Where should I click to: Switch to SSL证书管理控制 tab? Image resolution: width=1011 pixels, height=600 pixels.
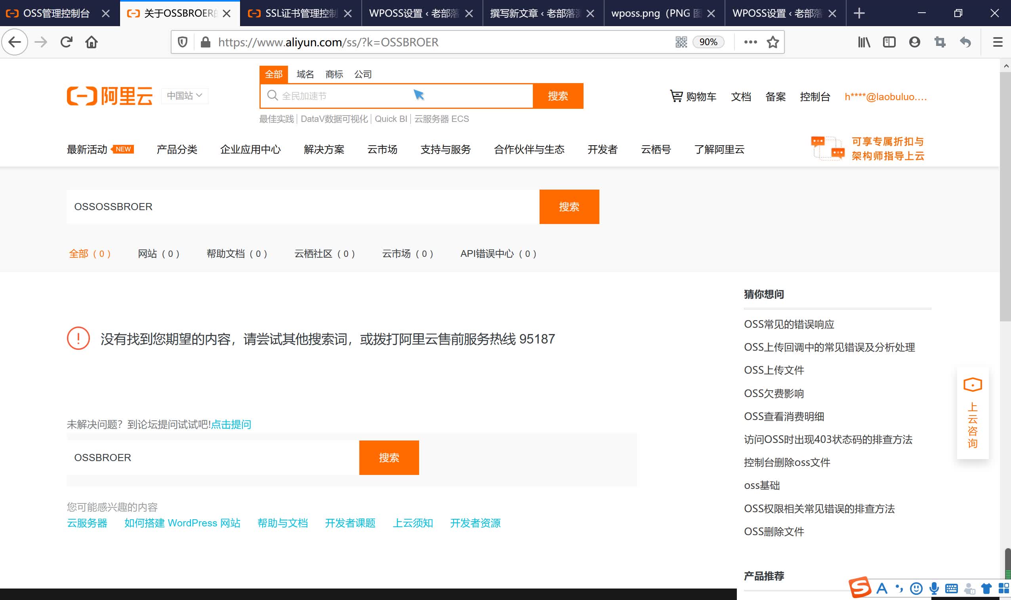(x=301, y=13)
